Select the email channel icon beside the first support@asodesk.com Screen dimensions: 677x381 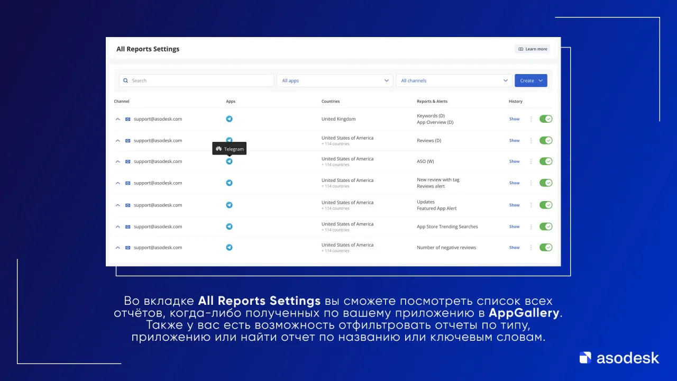click(x=127, y=119)
